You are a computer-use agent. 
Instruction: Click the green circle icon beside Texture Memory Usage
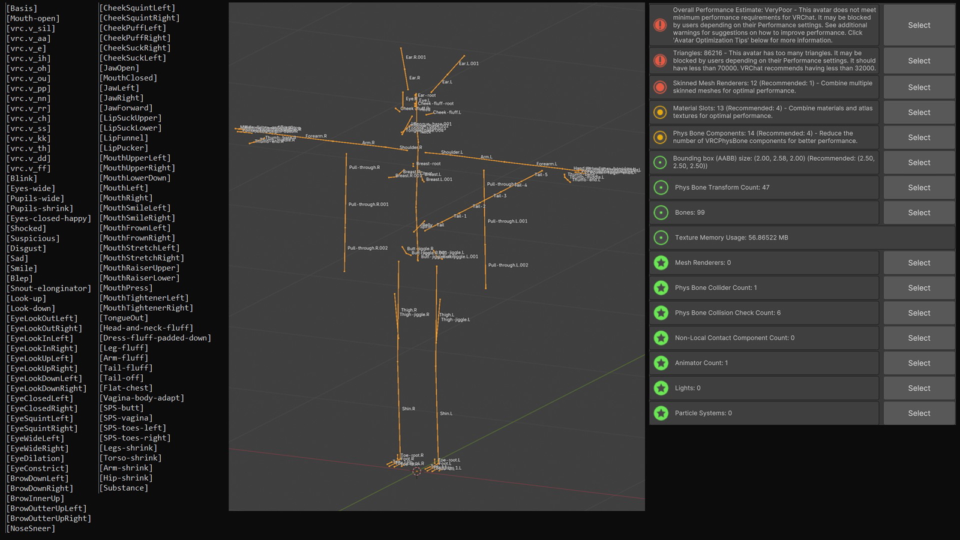pos(661,238)
